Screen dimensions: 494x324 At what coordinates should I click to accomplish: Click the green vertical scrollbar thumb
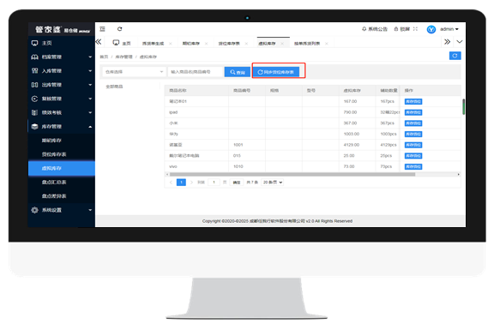(463, 107)
